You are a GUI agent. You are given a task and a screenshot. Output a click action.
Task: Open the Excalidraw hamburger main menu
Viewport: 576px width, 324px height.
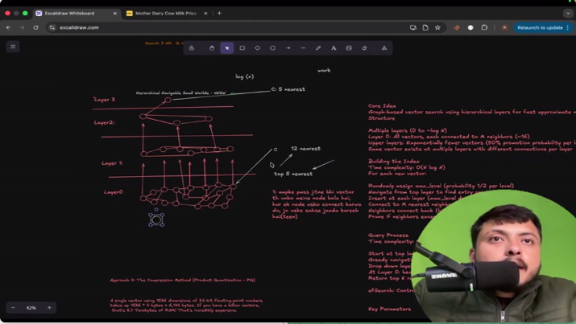[x=13, y=47]
